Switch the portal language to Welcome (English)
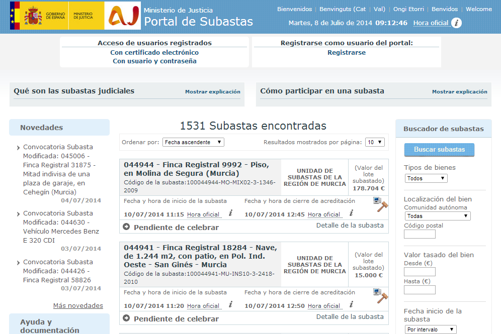Image resolution: width=501 pixels, height=334 pixels. [x=478, y=9]
